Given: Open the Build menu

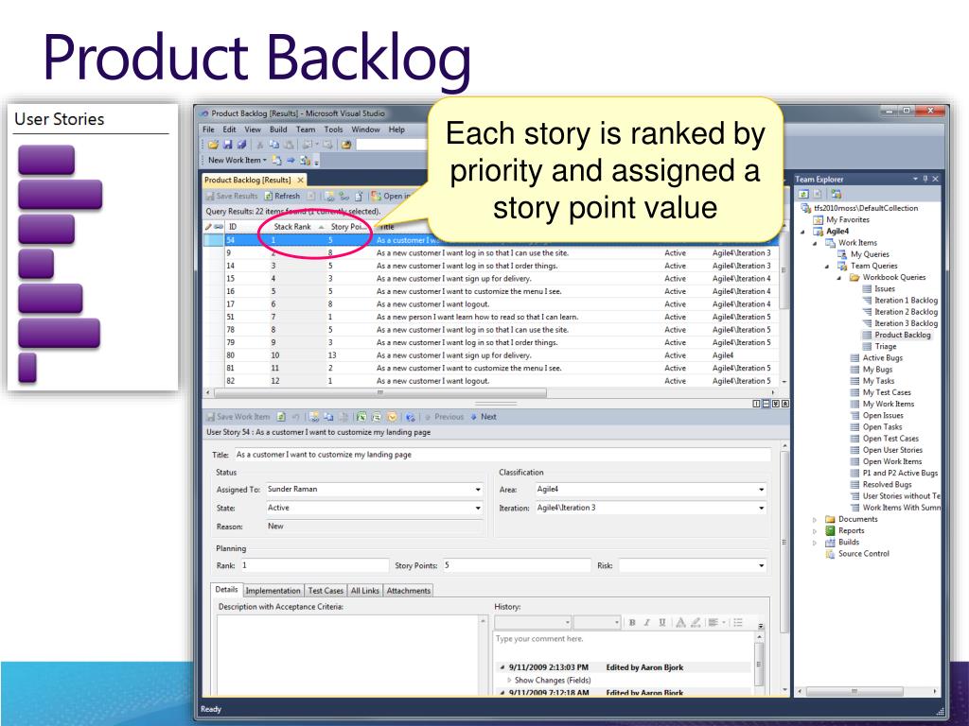Looking at the screenshot, I should pyautogui.click(x=278, y=130).
